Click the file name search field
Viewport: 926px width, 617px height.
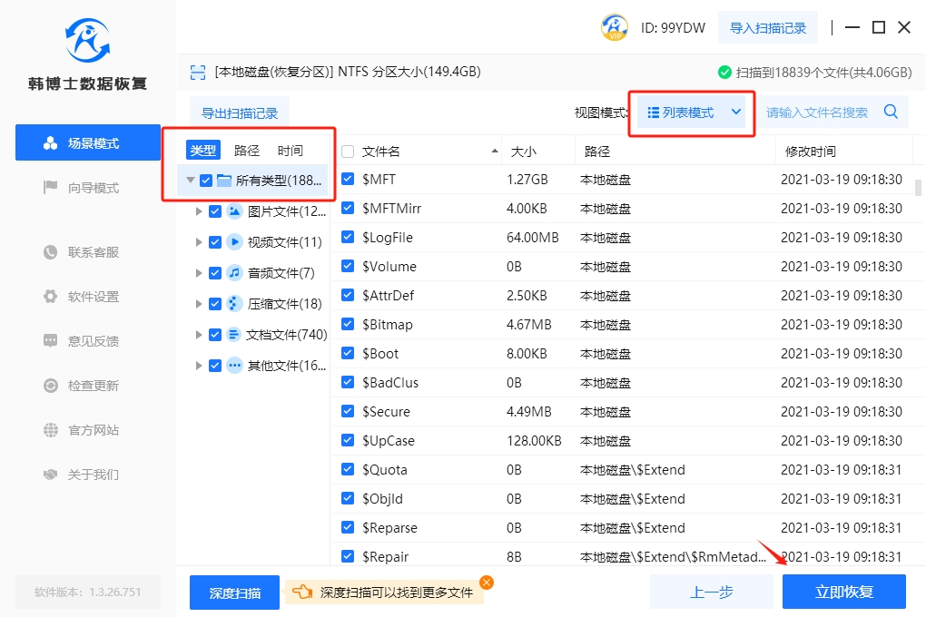pyautogui.click(x=817, y=113)
